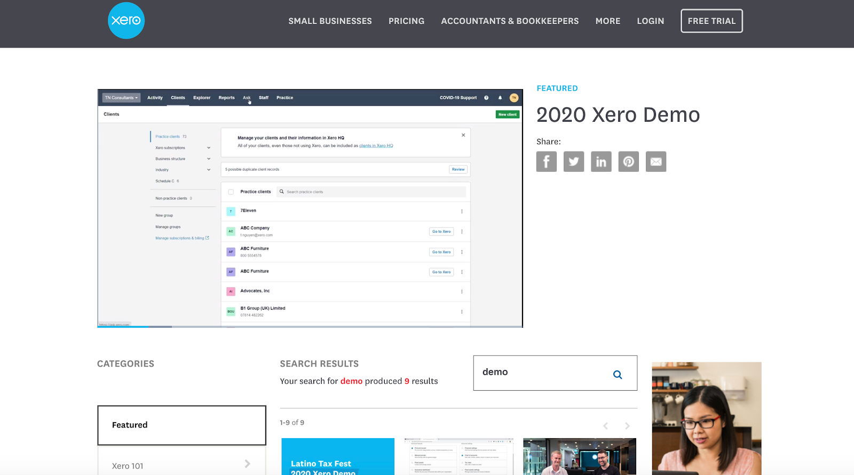Open Explorer tab in video
Screen dimensions: 854x475
click(202, 98)
